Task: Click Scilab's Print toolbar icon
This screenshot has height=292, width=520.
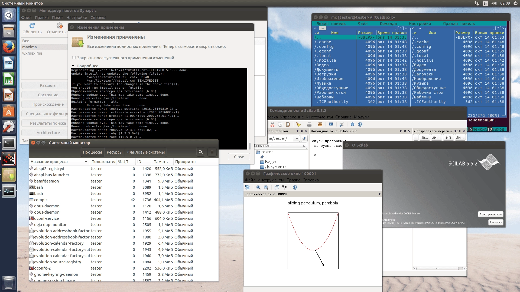Action: click(x=309, y=124)
